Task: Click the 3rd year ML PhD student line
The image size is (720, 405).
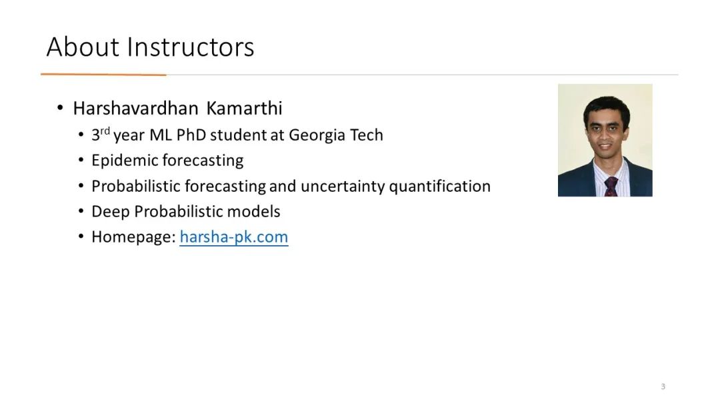Action: coord(237,135)
